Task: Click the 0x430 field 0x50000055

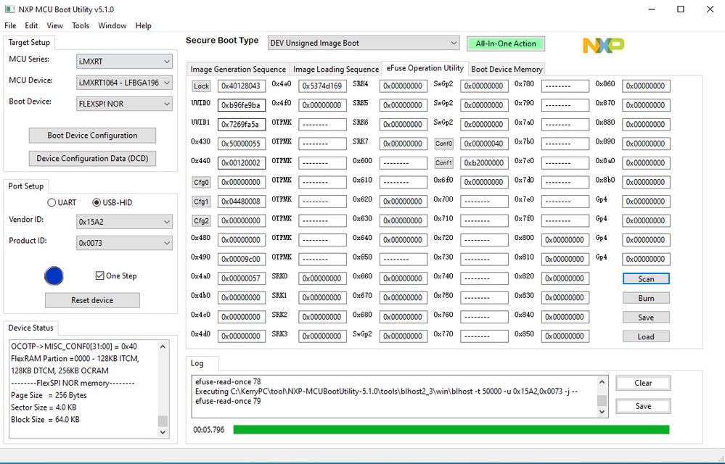Action: 242,144
